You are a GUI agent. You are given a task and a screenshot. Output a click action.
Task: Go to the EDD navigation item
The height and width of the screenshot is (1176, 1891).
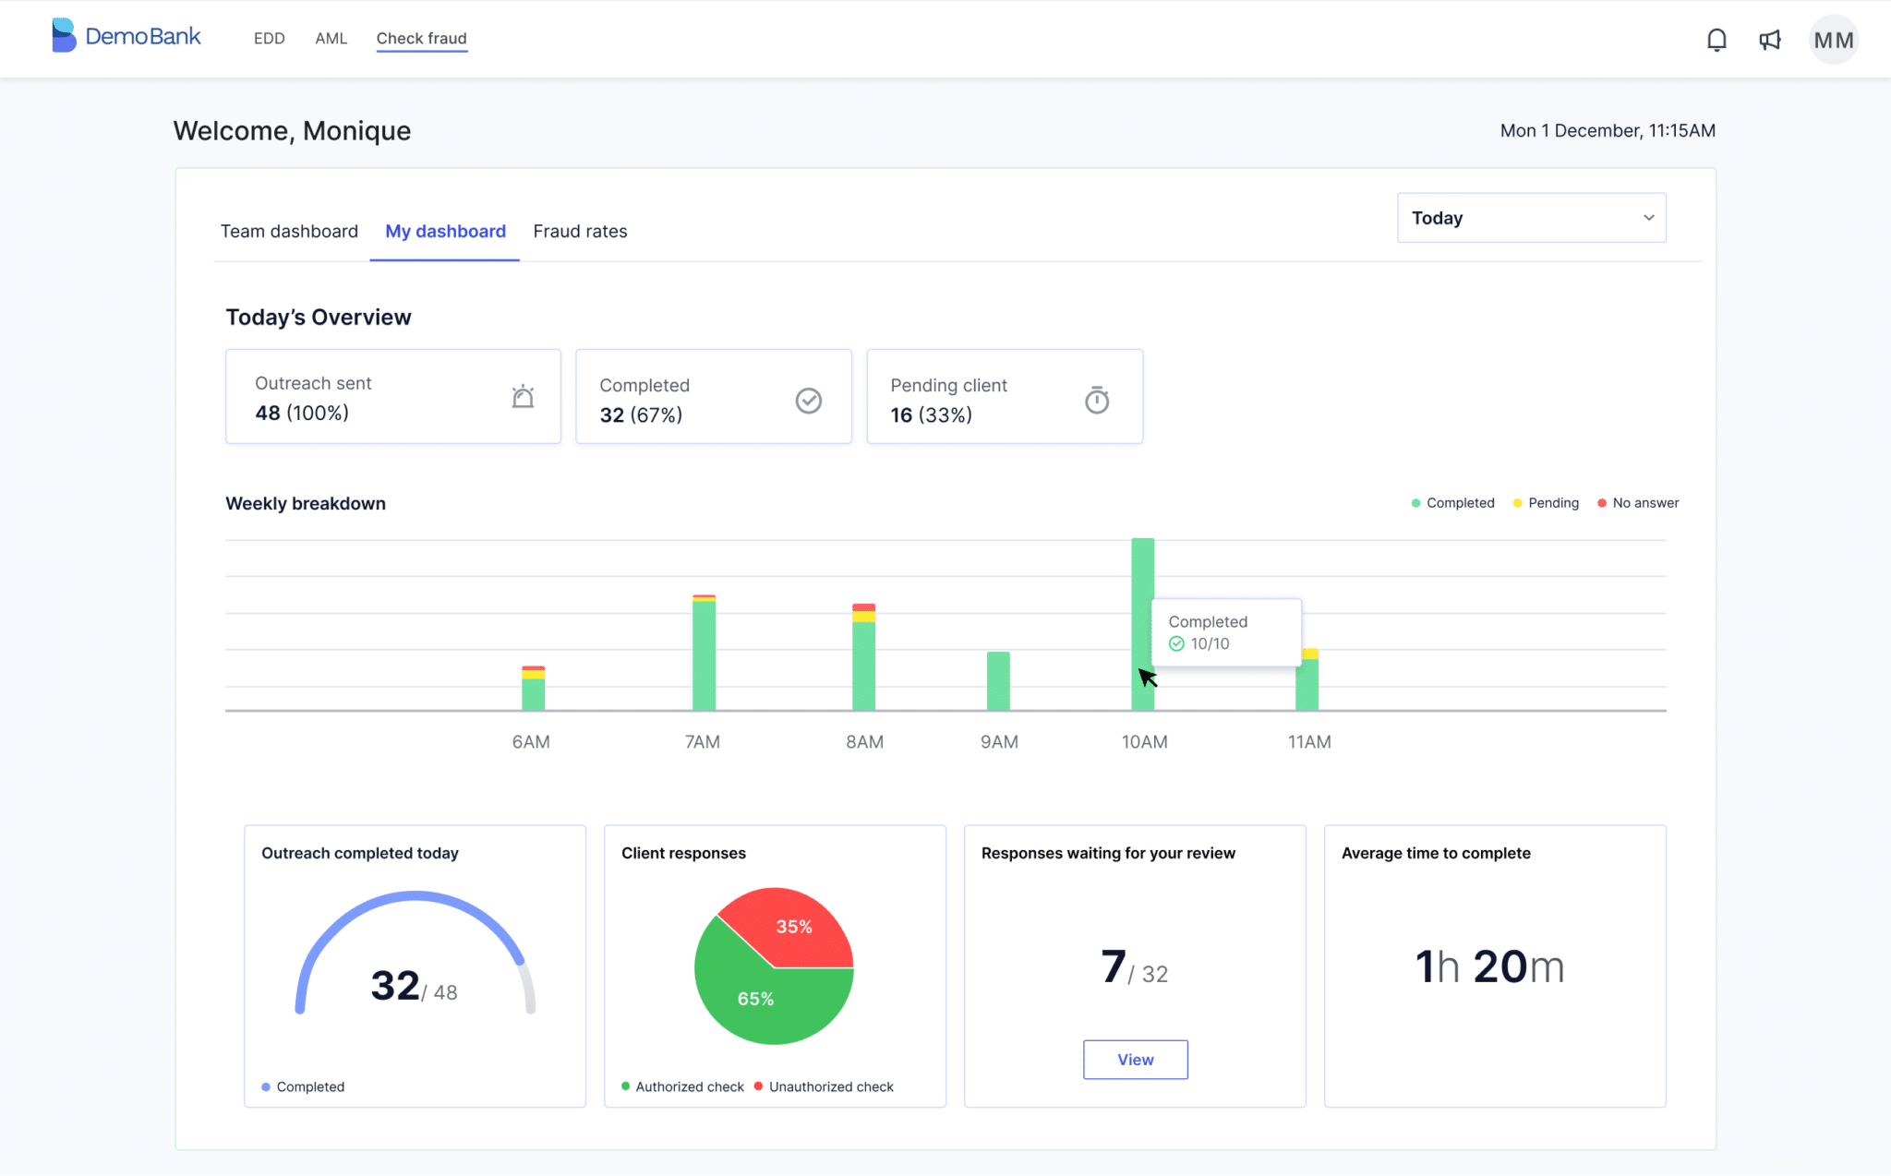(x=269, y=38)
